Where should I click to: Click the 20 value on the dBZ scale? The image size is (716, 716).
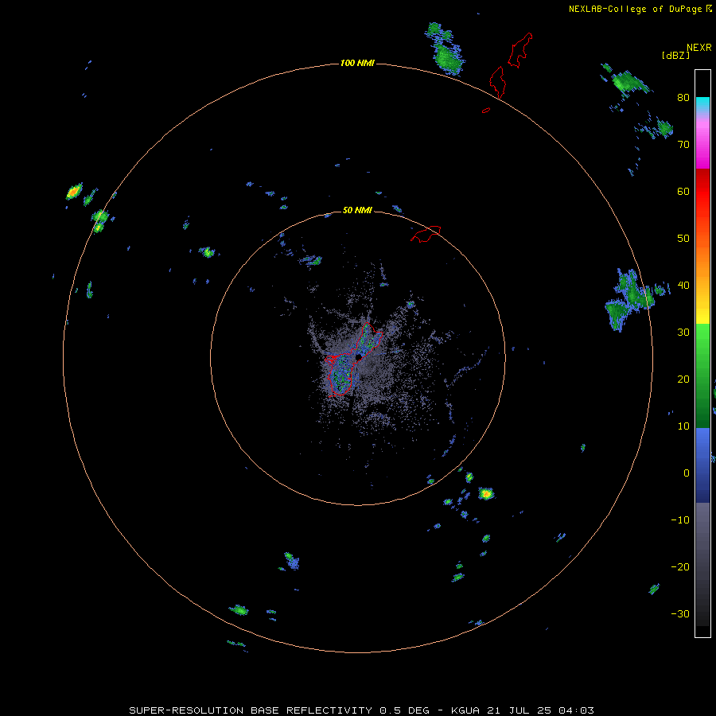(x=683, y=379)
